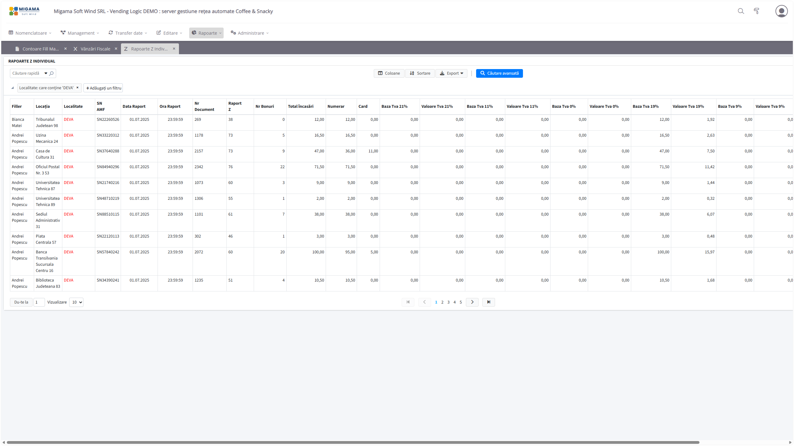Screen dimensions: 794x446
Task: Click Adăugați un filtru button
Action: pyautogui.click(x=103, y=88)
